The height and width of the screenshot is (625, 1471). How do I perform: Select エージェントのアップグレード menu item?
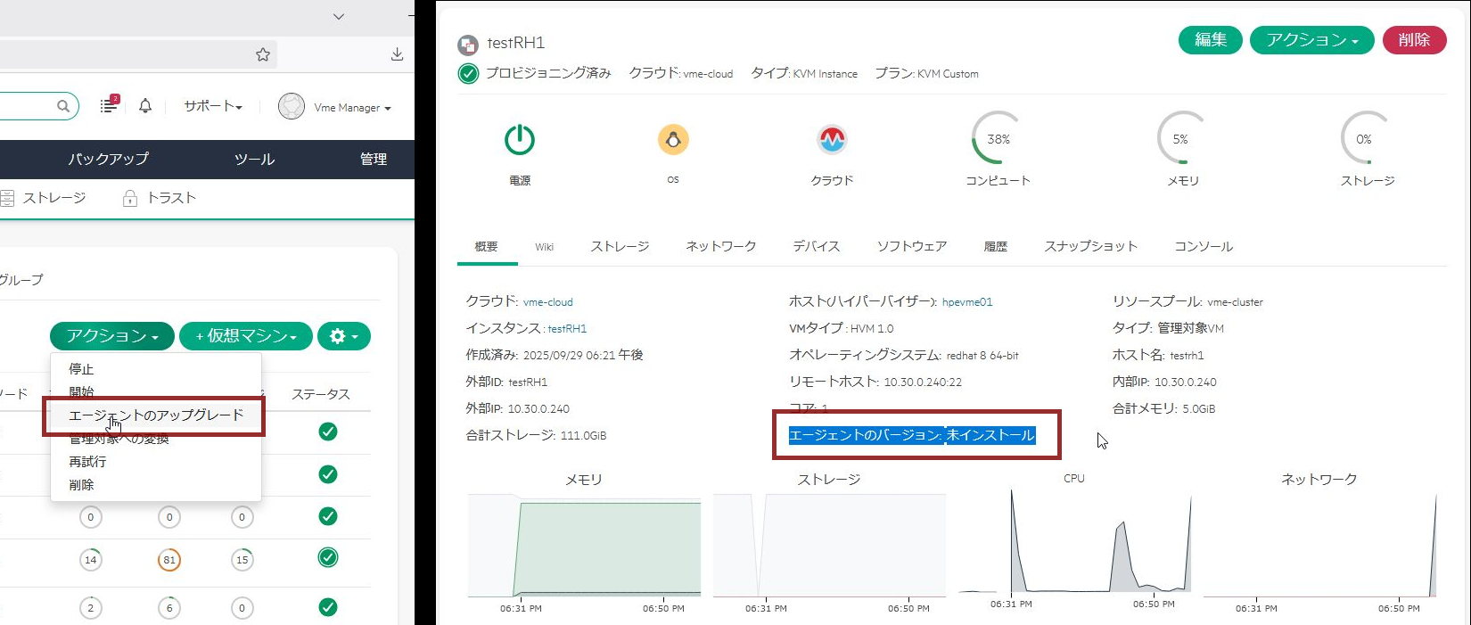point(156,415)
